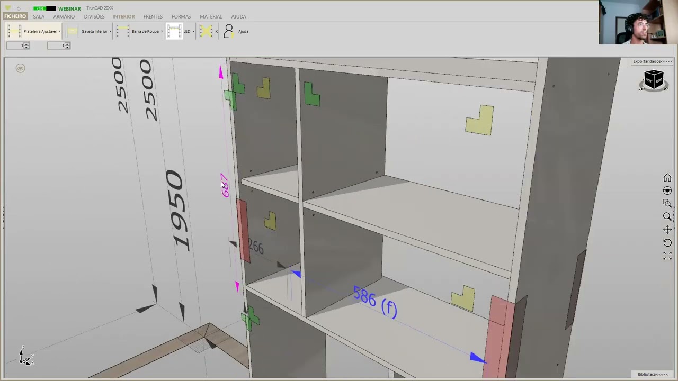Click the X delete interior icon
Viewport: 678px width, 381px height.
click(206, 31)
